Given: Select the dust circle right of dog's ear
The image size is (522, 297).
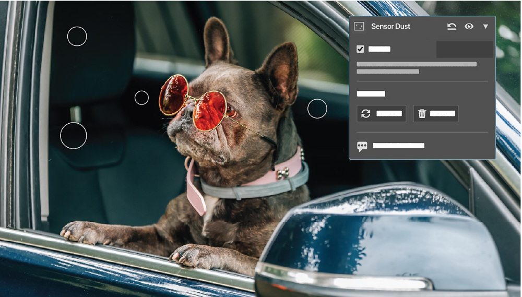Looking at the screenshot, I should (317, 109).
